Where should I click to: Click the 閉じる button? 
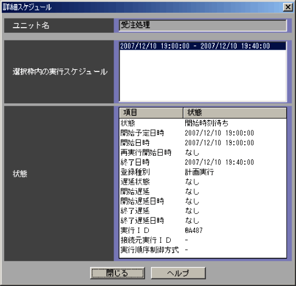click(117, 273)
